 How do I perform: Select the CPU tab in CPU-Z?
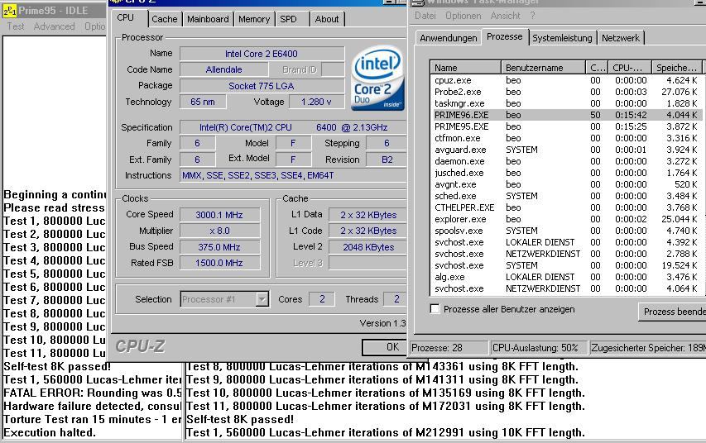(125, 17)
